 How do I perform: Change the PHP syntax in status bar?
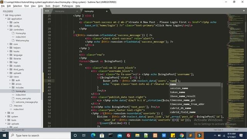click(x=237, y=130)
